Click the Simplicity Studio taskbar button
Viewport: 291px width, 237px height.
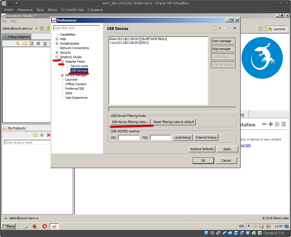[54, 226]
